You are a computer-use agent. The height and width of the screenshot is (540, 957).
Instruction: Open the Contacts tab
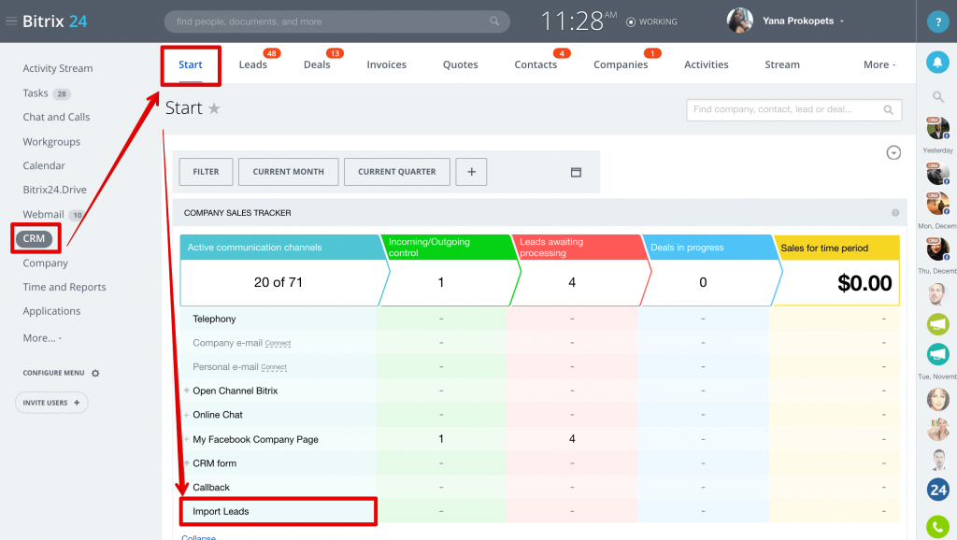pos(536,64)
